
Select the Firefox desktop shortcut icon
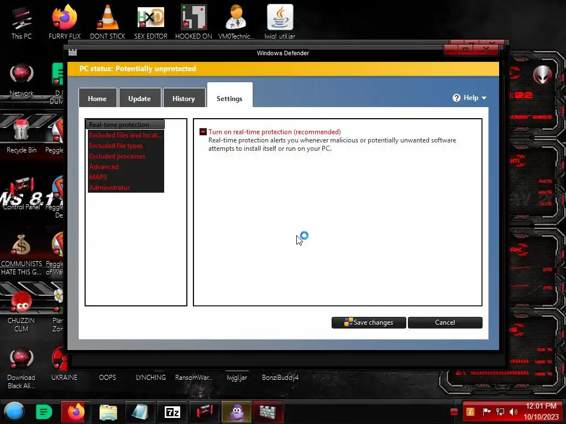[65, 17]
